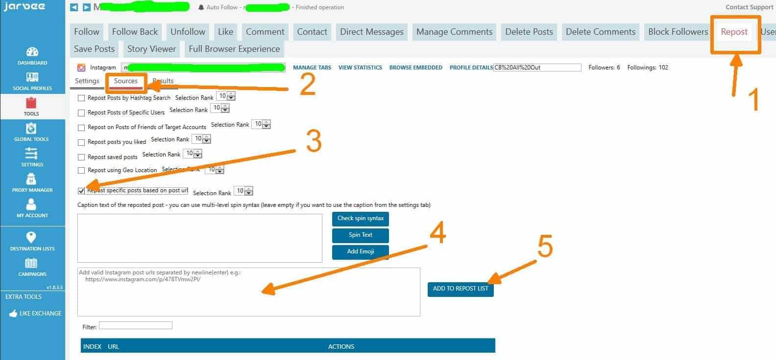Click the next account arrow icon

click(x=87, y=7)
